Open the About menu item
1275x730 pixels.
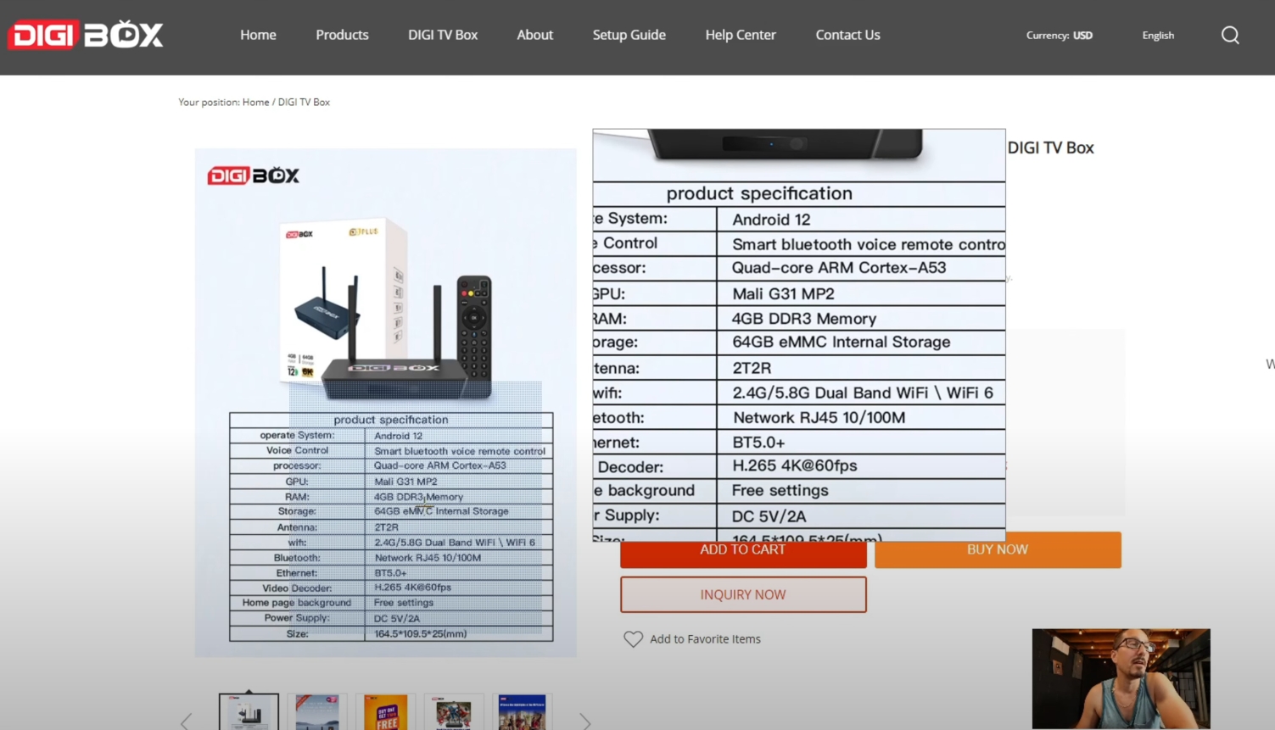[534, 35]
